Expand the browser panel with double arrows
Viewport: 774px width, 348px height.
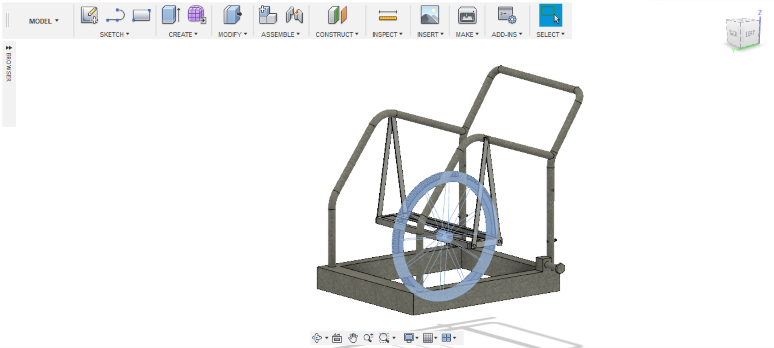9,48
